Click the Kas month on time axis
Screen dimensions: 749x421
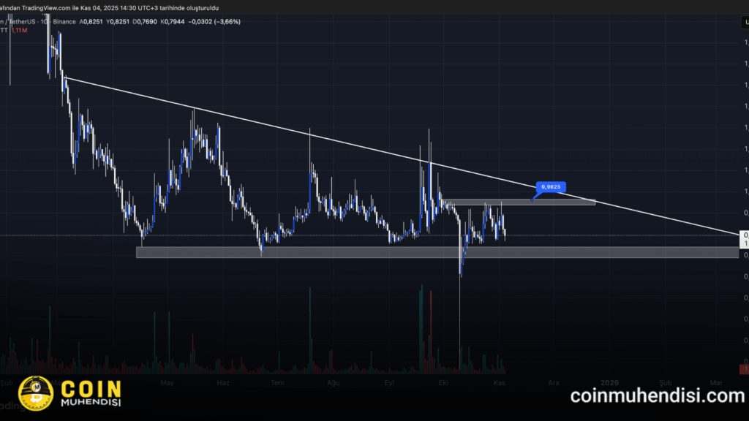pos(500,382)
